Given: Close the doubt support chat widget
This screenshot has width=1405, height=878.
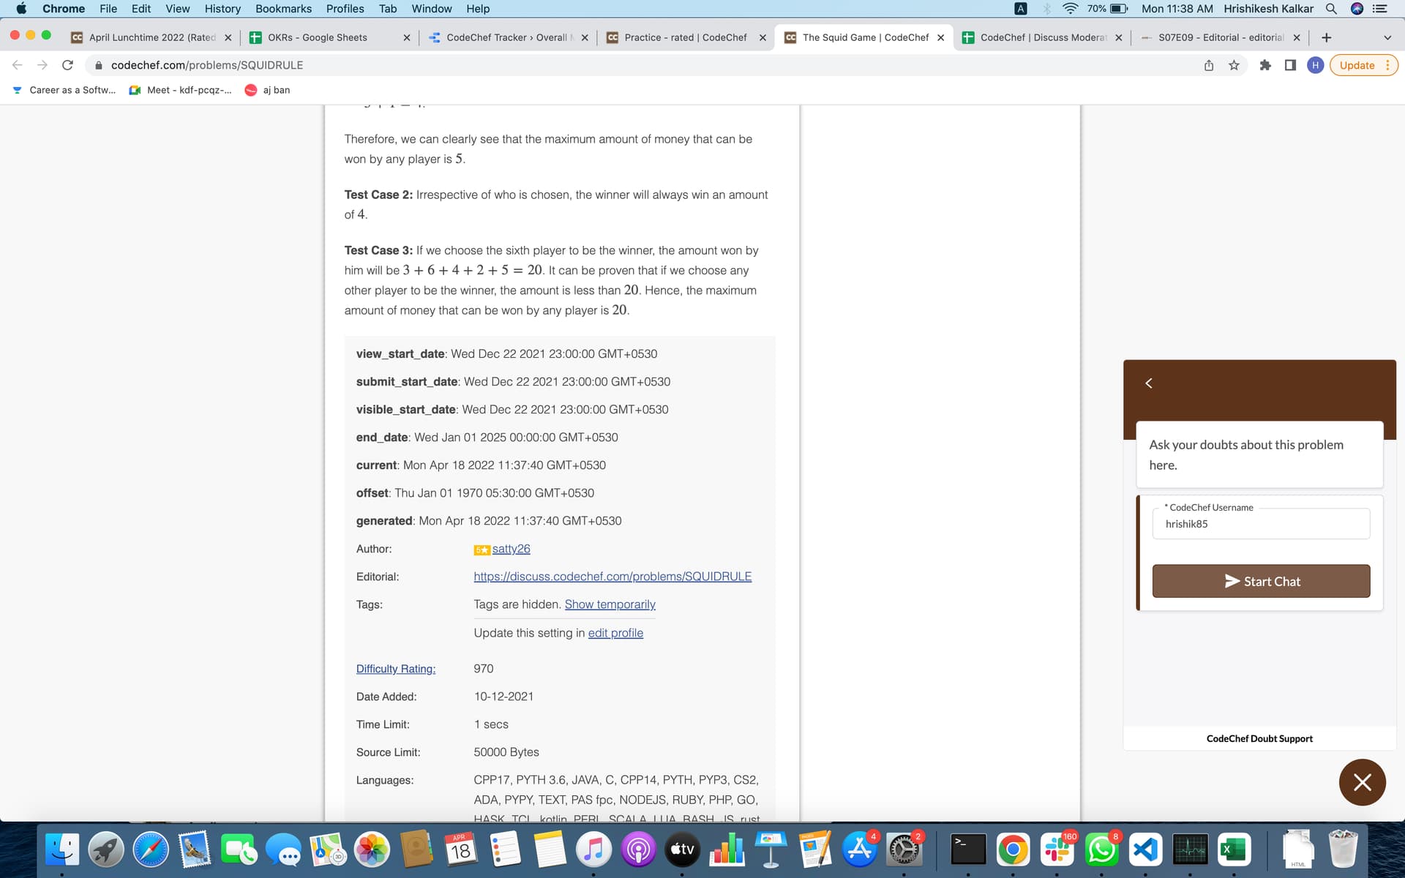Looking at the screenshot, I should pos(1362,782).
